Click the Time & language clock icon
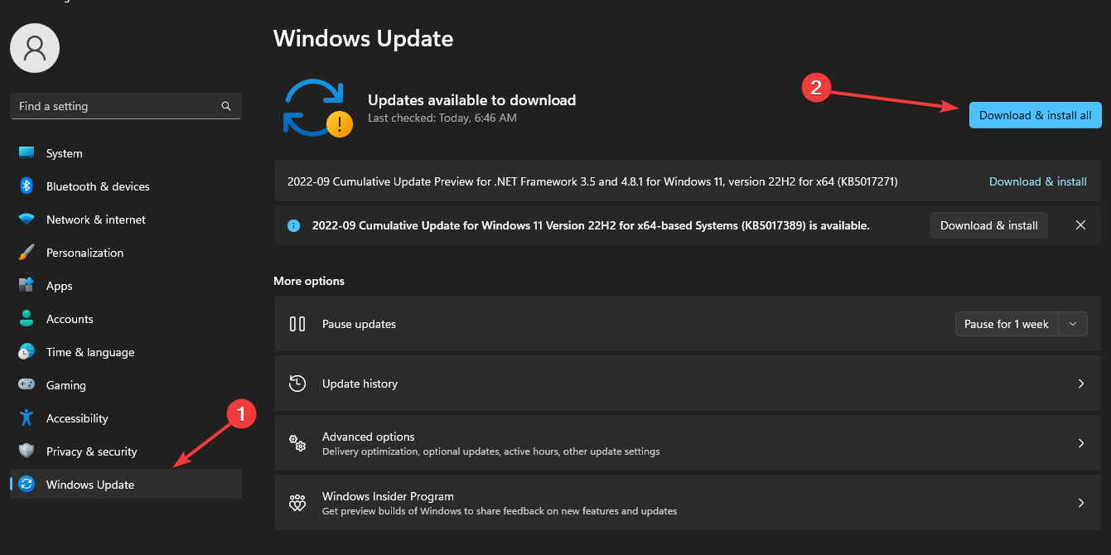Screen dimensions: 1111x555 point(27,352)
